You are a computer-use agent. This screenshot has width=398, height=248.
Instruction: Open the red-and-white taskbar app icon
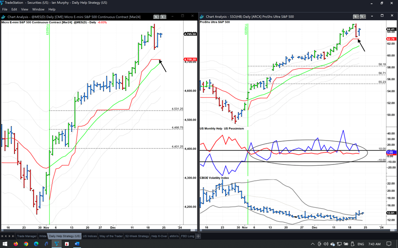click(x=67, y=244)
